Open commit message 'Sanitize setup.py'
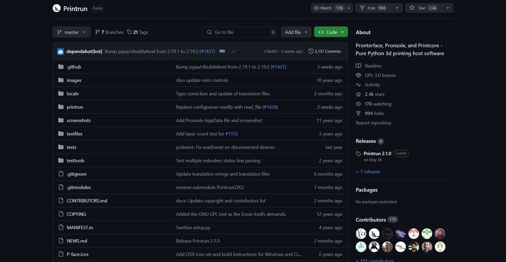The width and height of the screenshot is (506, 262). point(193,228)
